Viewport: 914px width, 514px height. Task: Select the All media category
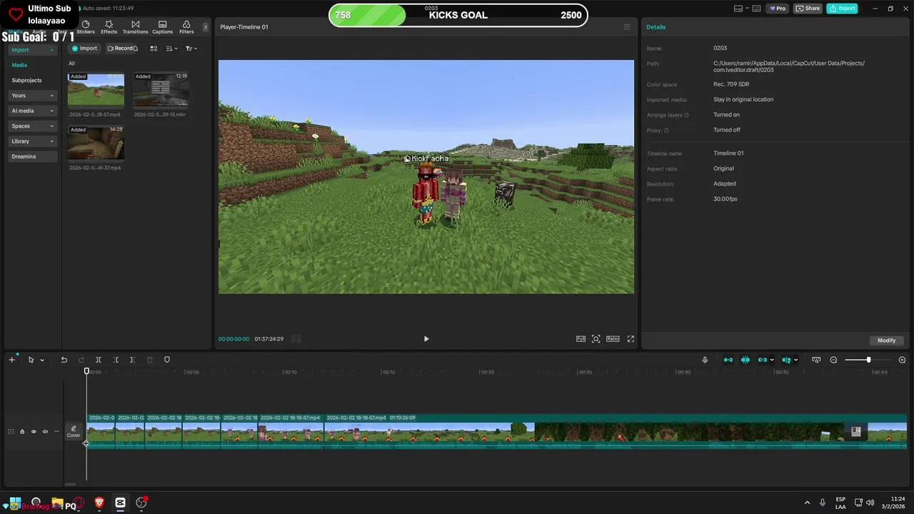[71, 64]
